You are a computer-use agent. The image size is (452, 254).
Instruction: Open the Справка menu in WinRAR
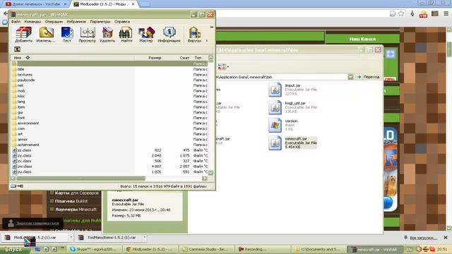(122, 22)
